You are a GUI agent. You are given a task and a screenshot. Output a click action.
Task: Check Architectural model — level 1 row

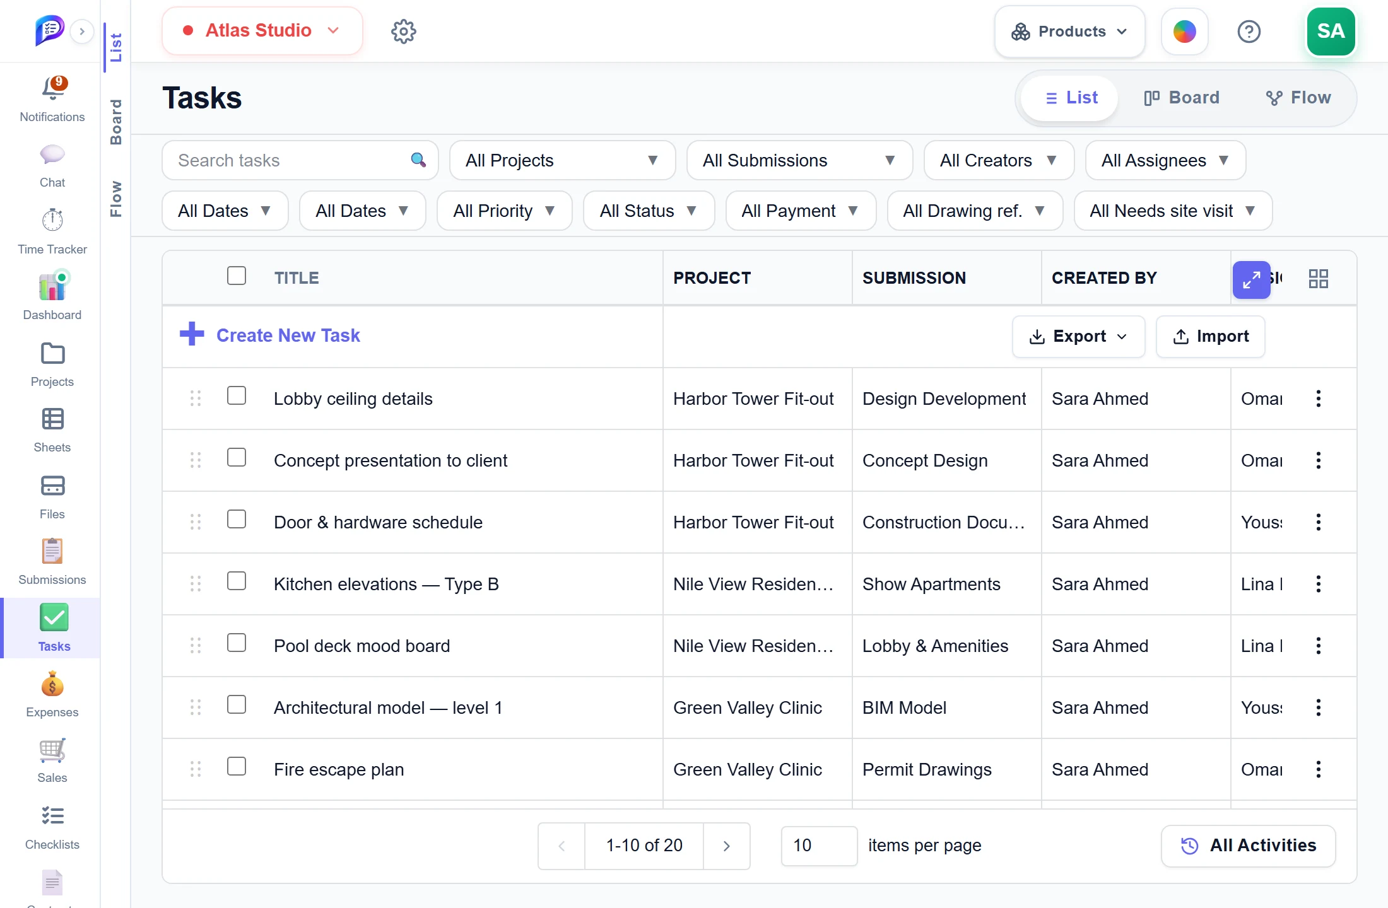pos(237,705)
